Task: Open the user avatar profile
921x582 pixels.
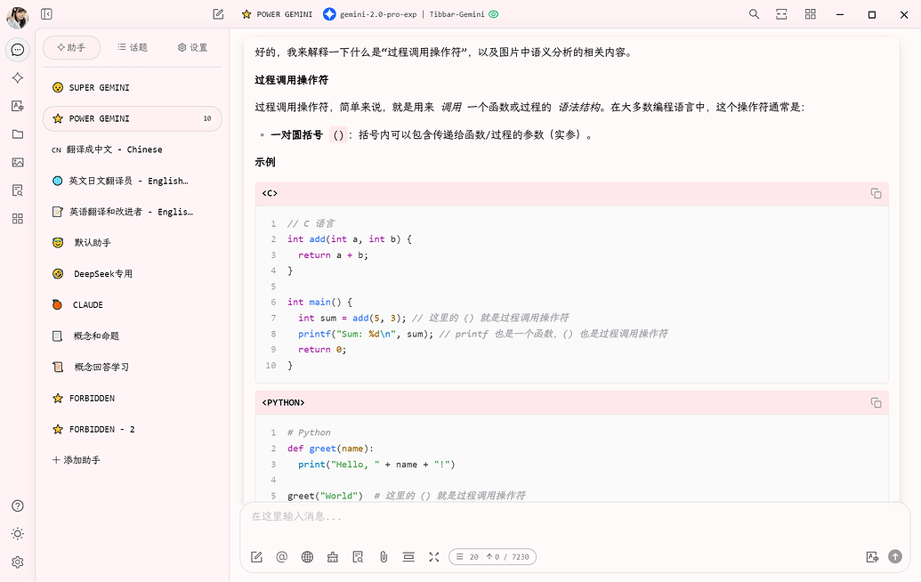Action: (x=18, y=17)
